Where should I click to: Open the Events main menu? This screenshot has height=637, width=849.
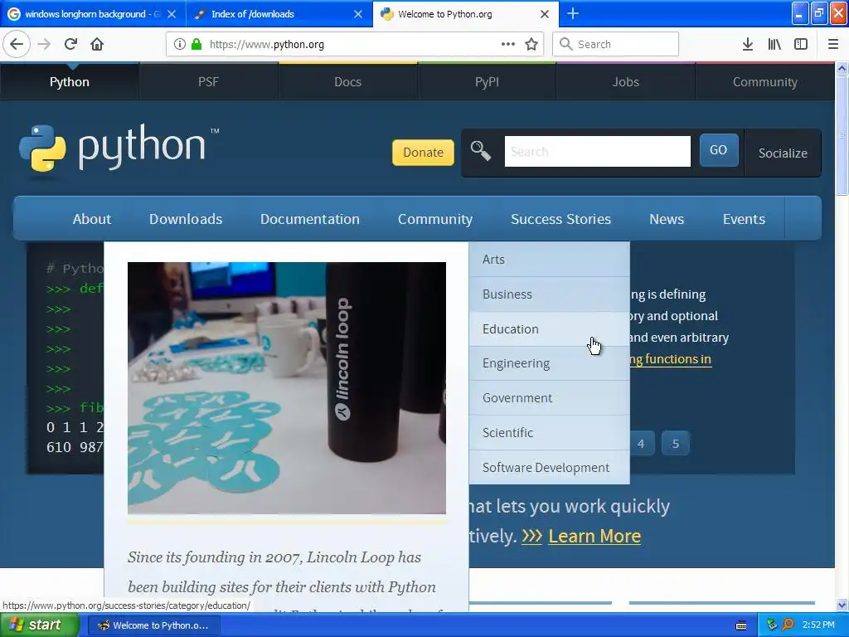click(x=744, y=219)
